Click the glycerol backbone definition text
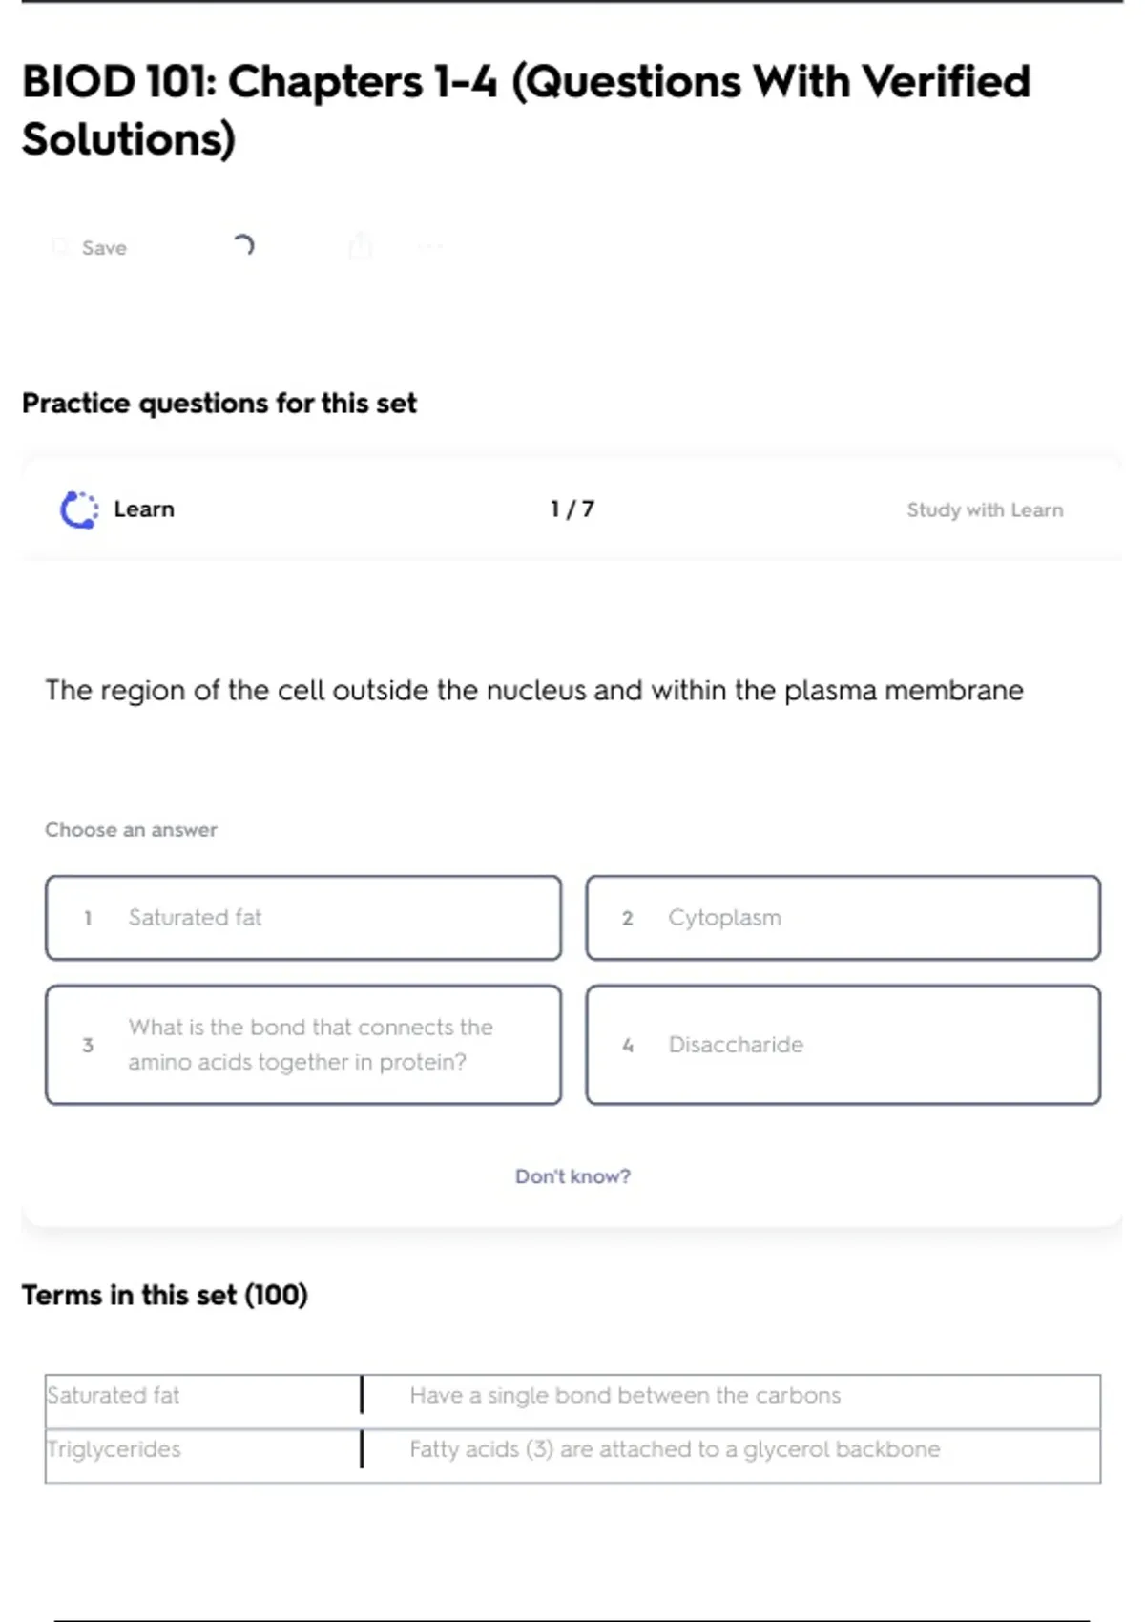 (675, 1449)
